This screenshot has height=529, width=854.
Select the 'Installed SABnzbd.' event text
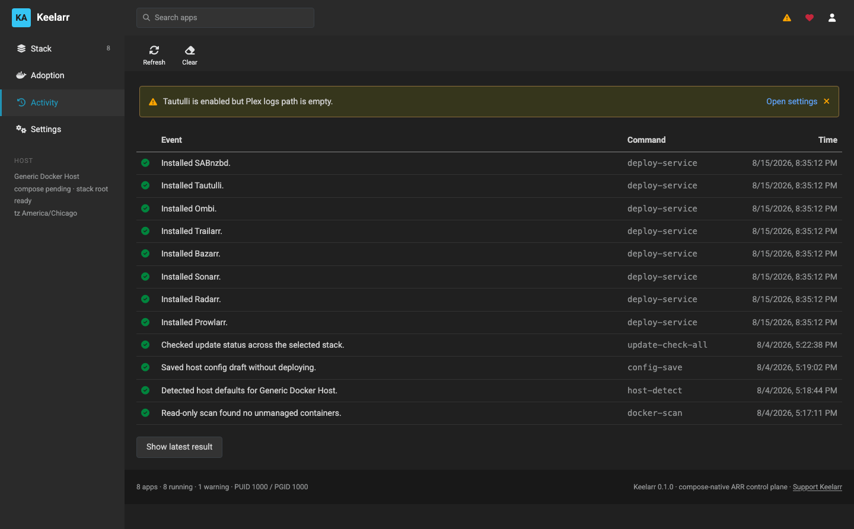(196, 163)
